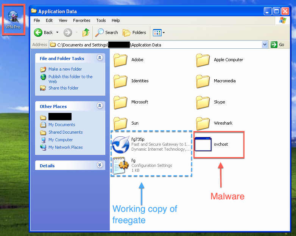Screen dimensions: 296x236
Task: Click the grayed Forward arrow button
Action: pyautogui.click(x=68, y=32)
